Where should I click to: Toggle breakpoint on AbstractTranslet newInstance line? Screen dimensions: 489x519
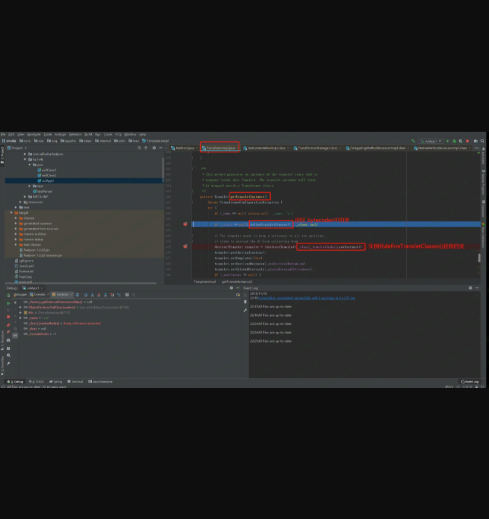(x=185, y=247)
